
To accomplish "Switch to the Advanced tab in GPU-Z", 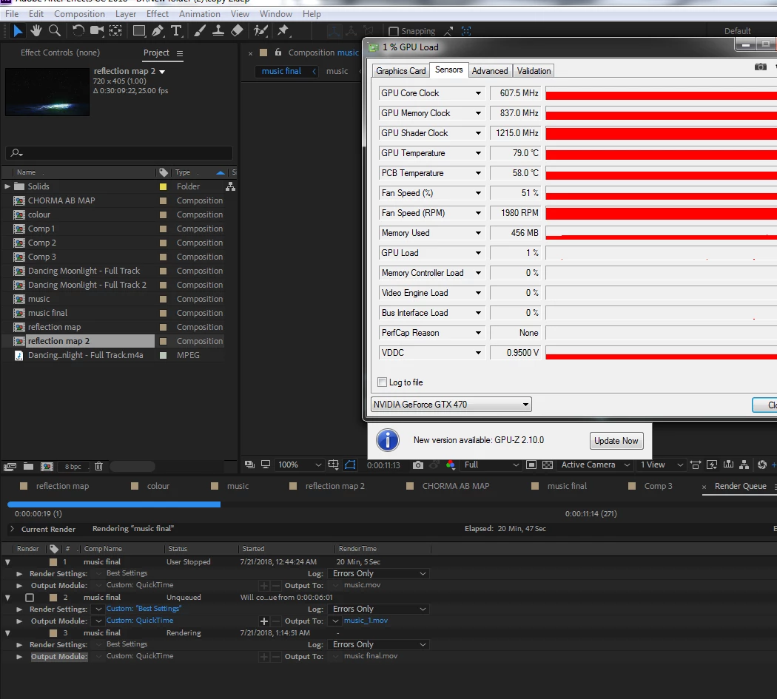I will [x=490, y=71].
